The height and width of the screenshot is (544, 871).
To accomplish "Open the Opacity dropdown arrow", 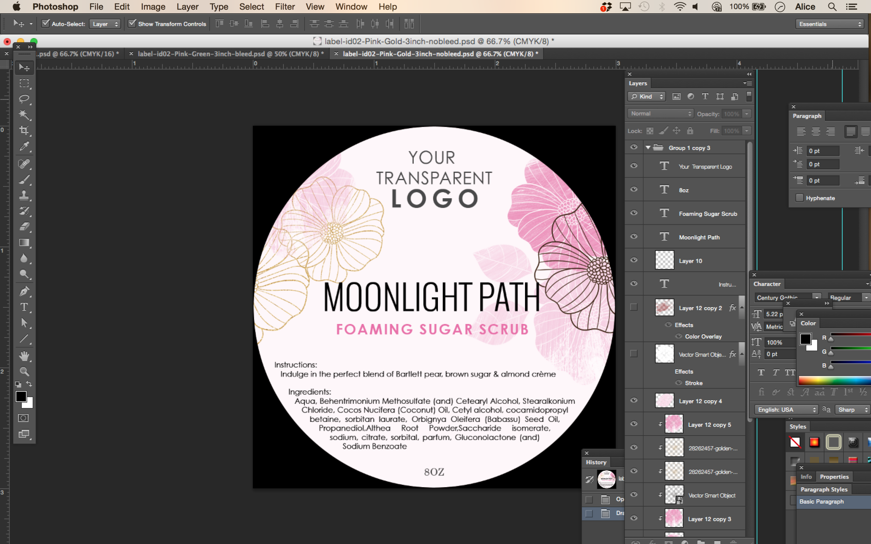I will tap(747, 114).
